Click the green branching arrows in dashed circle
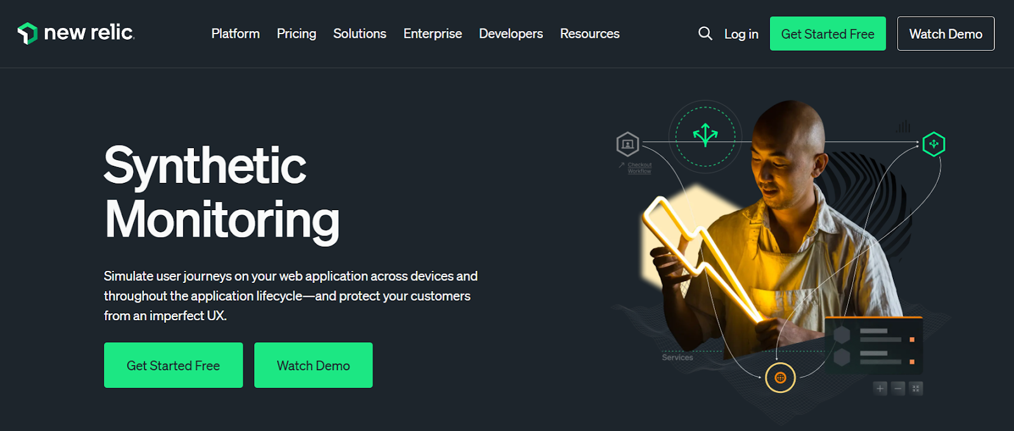The image size is (1014, 431). point(705,135)
